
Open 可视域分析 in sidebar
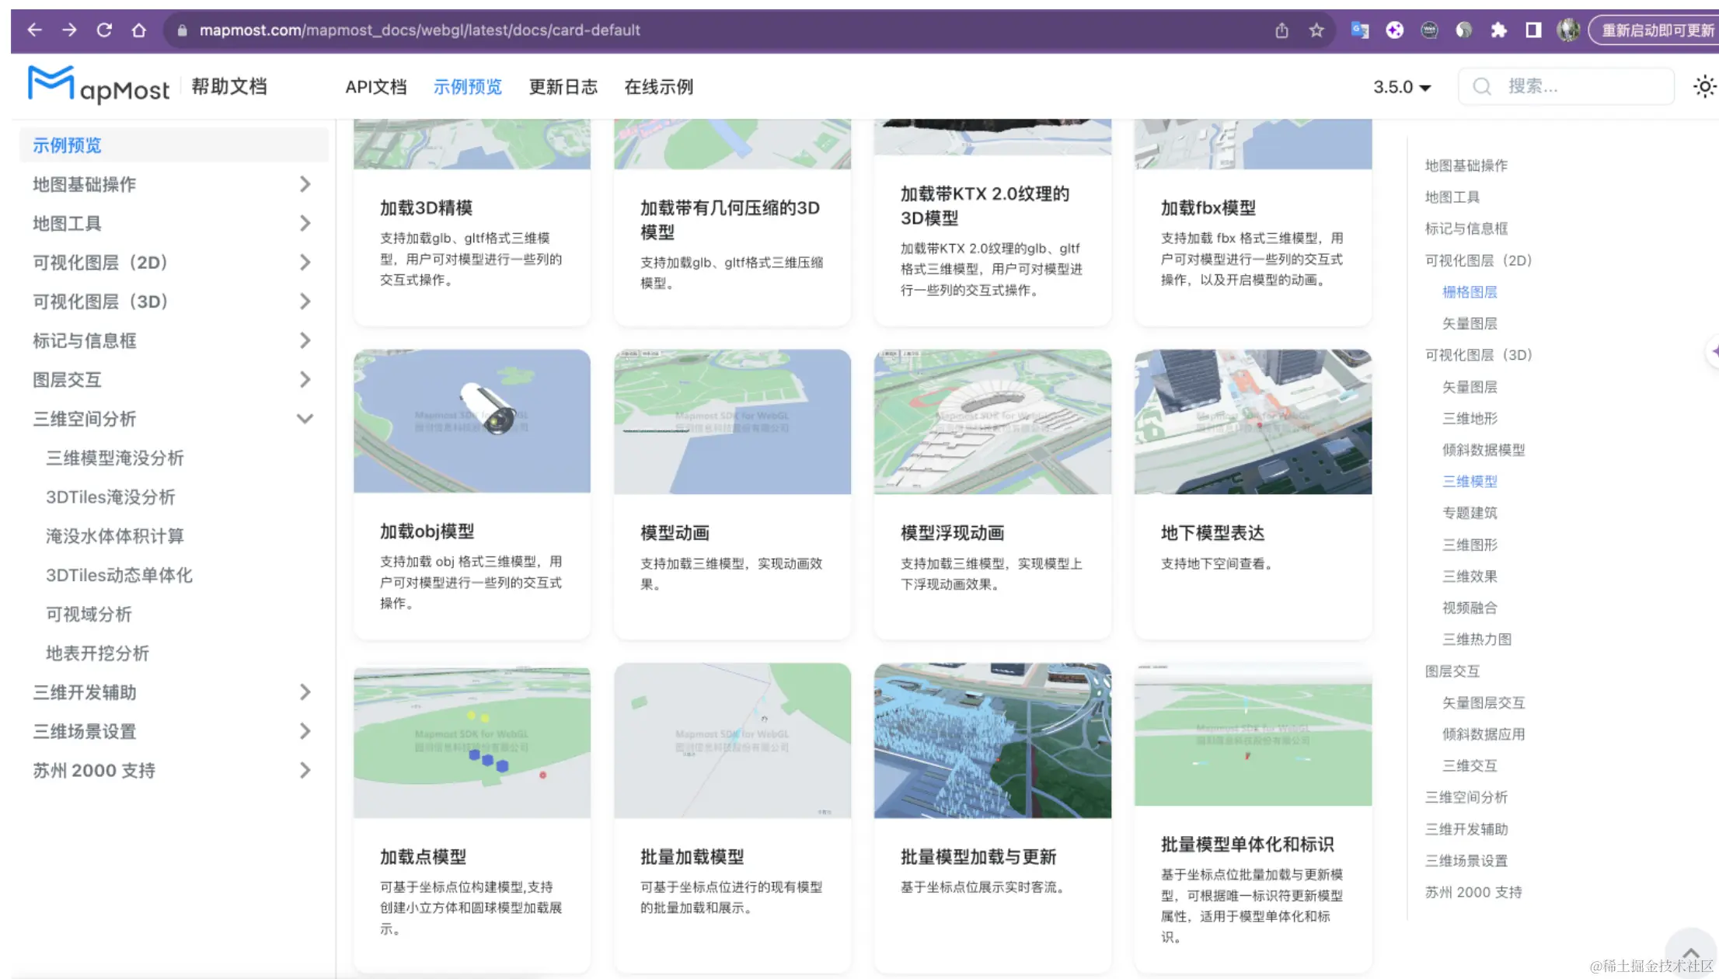pyautogui.click(x=89, y=615)
